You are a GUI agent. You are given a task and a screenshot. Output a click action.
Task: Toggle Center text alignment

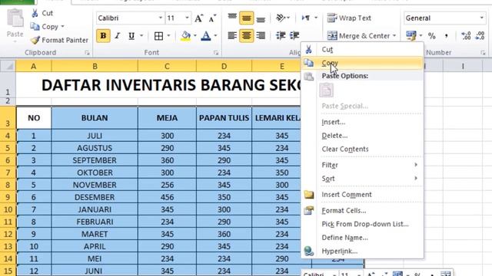point(246,36)
